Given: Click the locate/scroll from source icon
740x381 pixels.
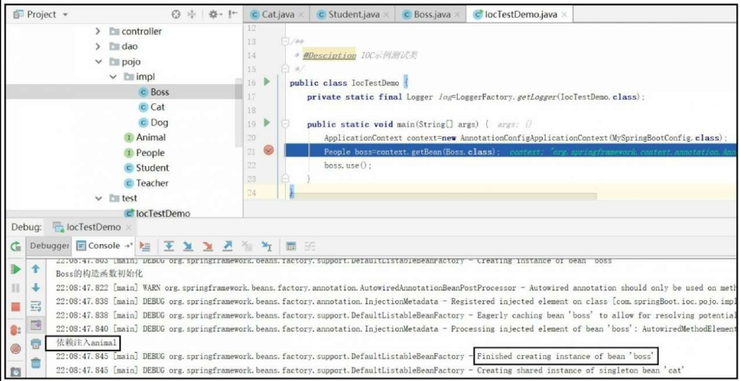Looking at the screenshot, I should point(176,14).
